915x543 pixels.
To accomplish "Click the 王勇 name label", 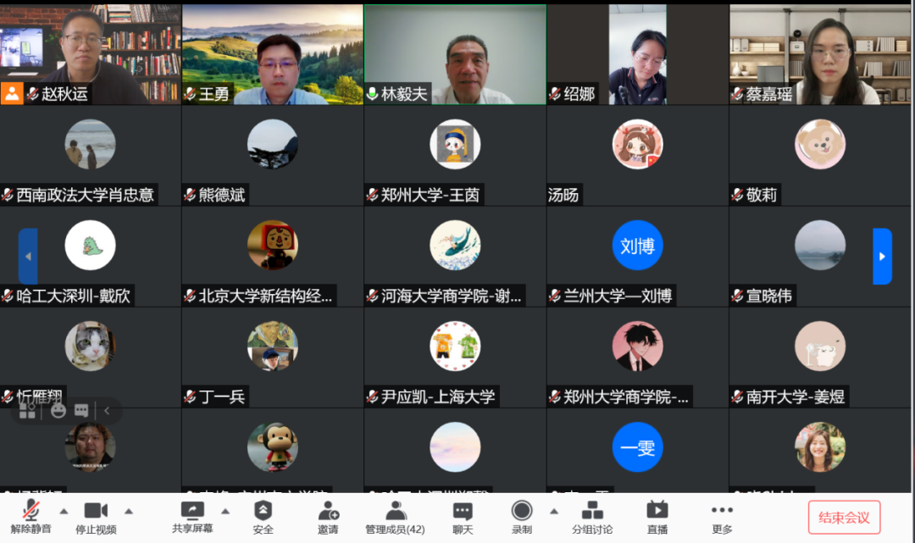I will point(213,94).
